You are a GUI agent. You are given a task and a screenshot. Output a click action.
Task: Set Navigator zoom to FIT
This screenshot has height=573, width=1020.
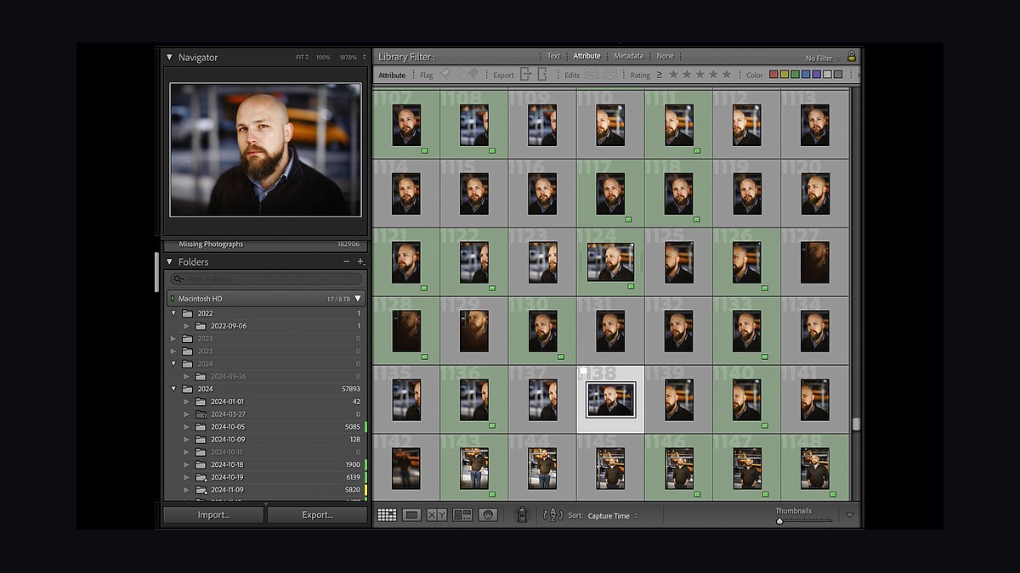pyautogui.click(x=300, y=58)
